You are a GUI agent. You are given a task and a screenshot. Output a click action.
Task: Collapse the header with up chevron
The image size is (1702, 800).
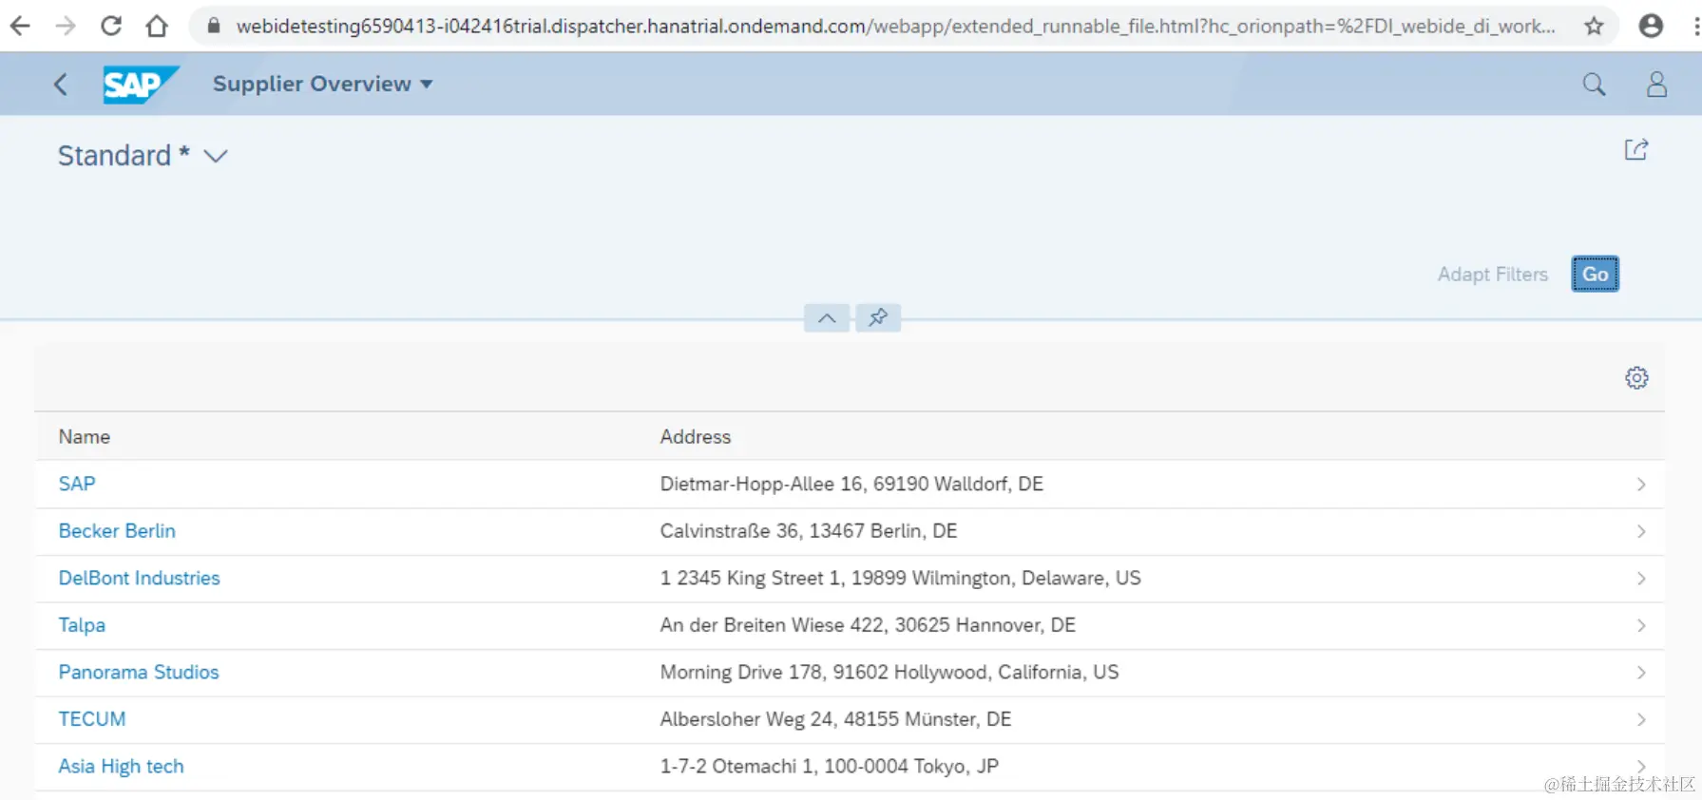827,318
